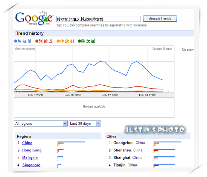Image resolution: width=207 pixels, height=177 pixels.
Task: Click the orange legend dot for 钟欣桐
Action: (x=58, y=41)
